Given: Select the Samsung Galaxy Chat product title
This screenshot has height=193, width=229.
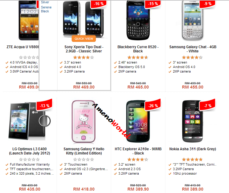Looking at the screenshot, I should click(193, 49).
